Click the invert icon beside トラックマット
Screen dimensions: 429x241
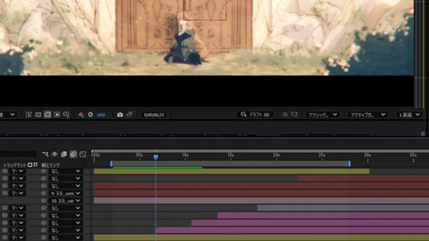point(35,165)
